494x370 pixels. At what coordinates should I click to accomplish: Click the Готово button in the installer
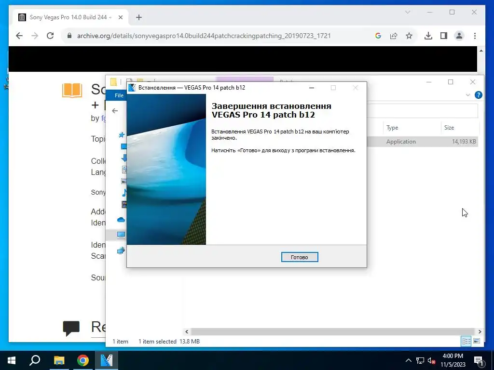point(299,257)
